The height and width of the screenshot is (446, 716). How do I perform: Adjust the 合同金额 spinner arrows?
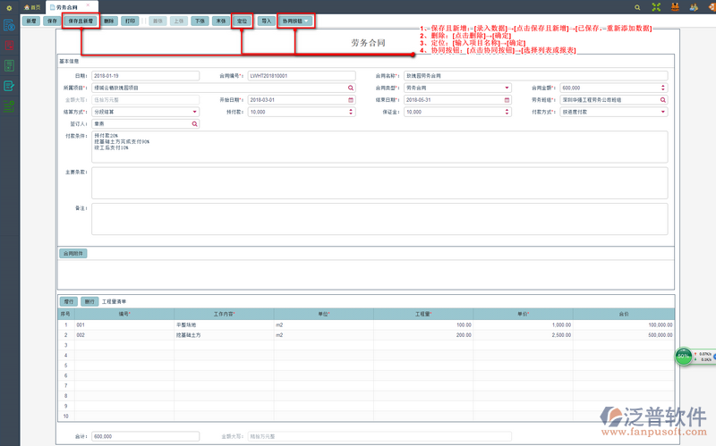coord(663,88)
